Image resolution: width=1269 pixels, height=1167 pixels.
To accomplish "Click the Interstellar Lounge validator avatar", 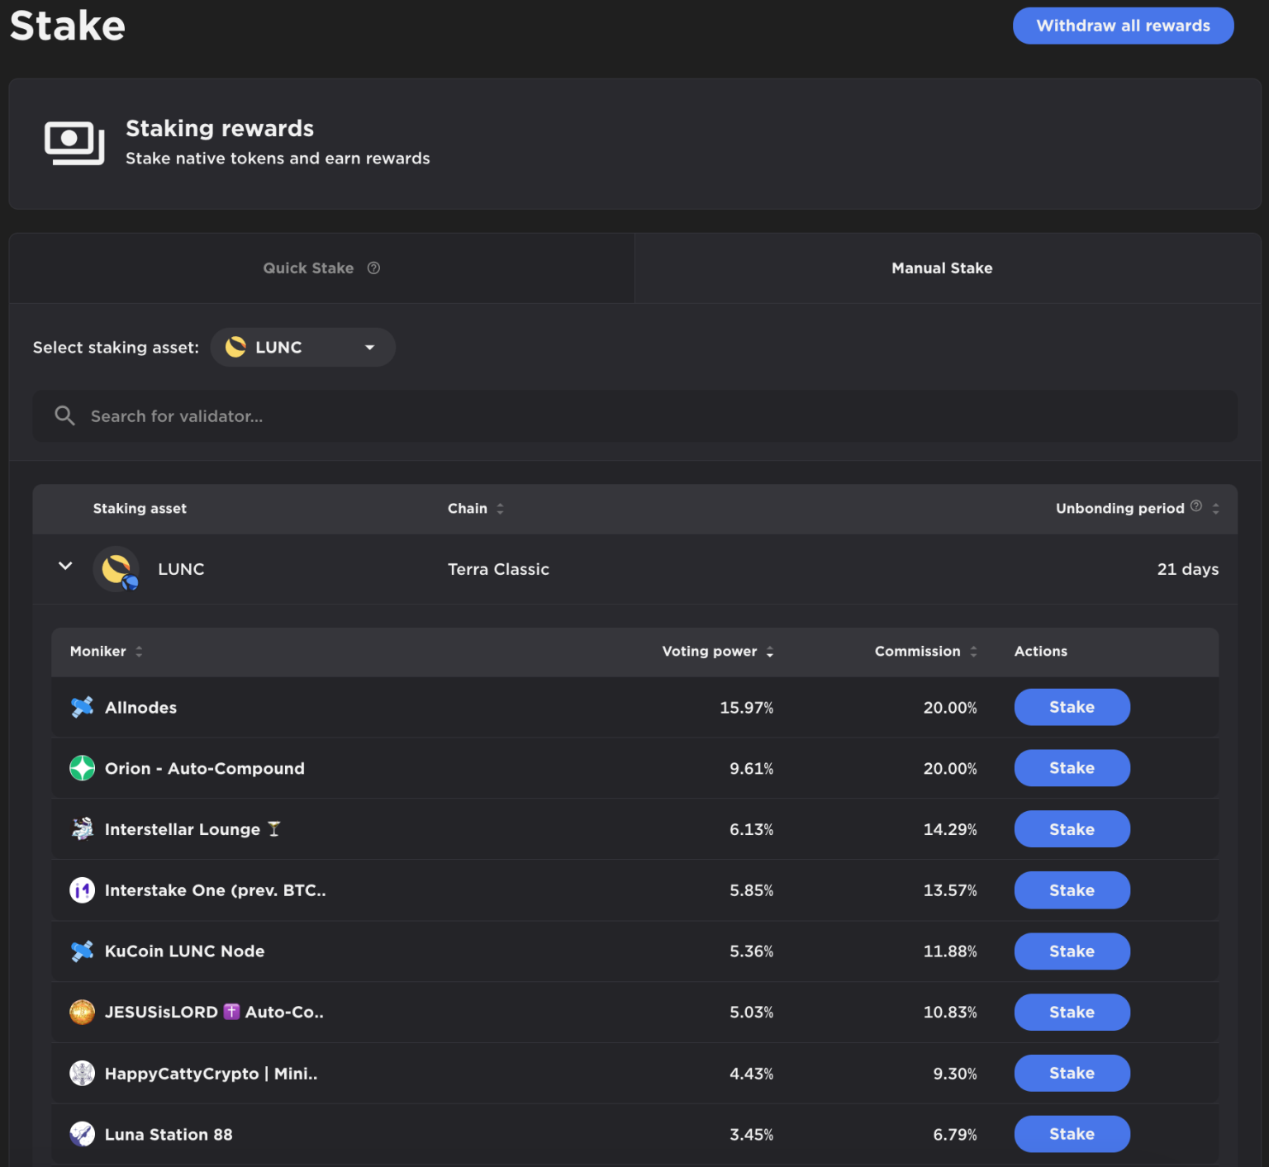I will pos(82,828).
